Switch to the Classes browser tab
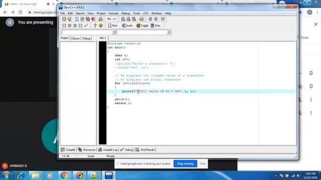 pyautogui.click(x=76, y=38)
